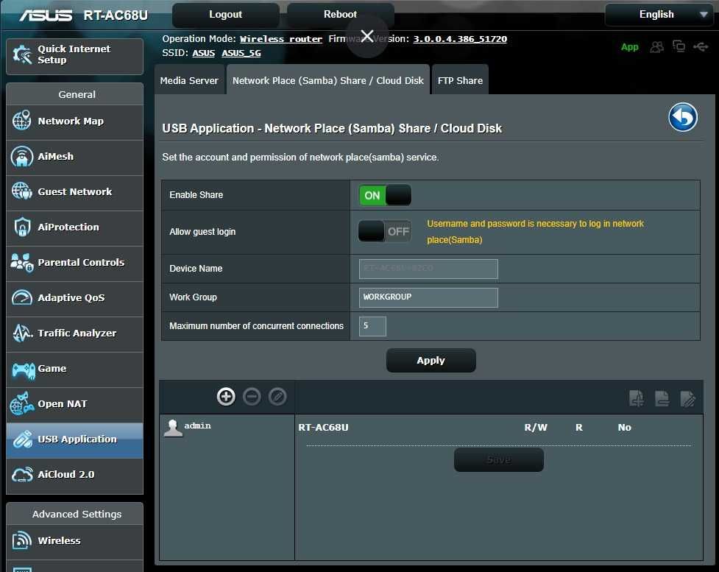Focus the Device Name field
The width and height of the screenshot is (719, 572).
click(428, 269)
